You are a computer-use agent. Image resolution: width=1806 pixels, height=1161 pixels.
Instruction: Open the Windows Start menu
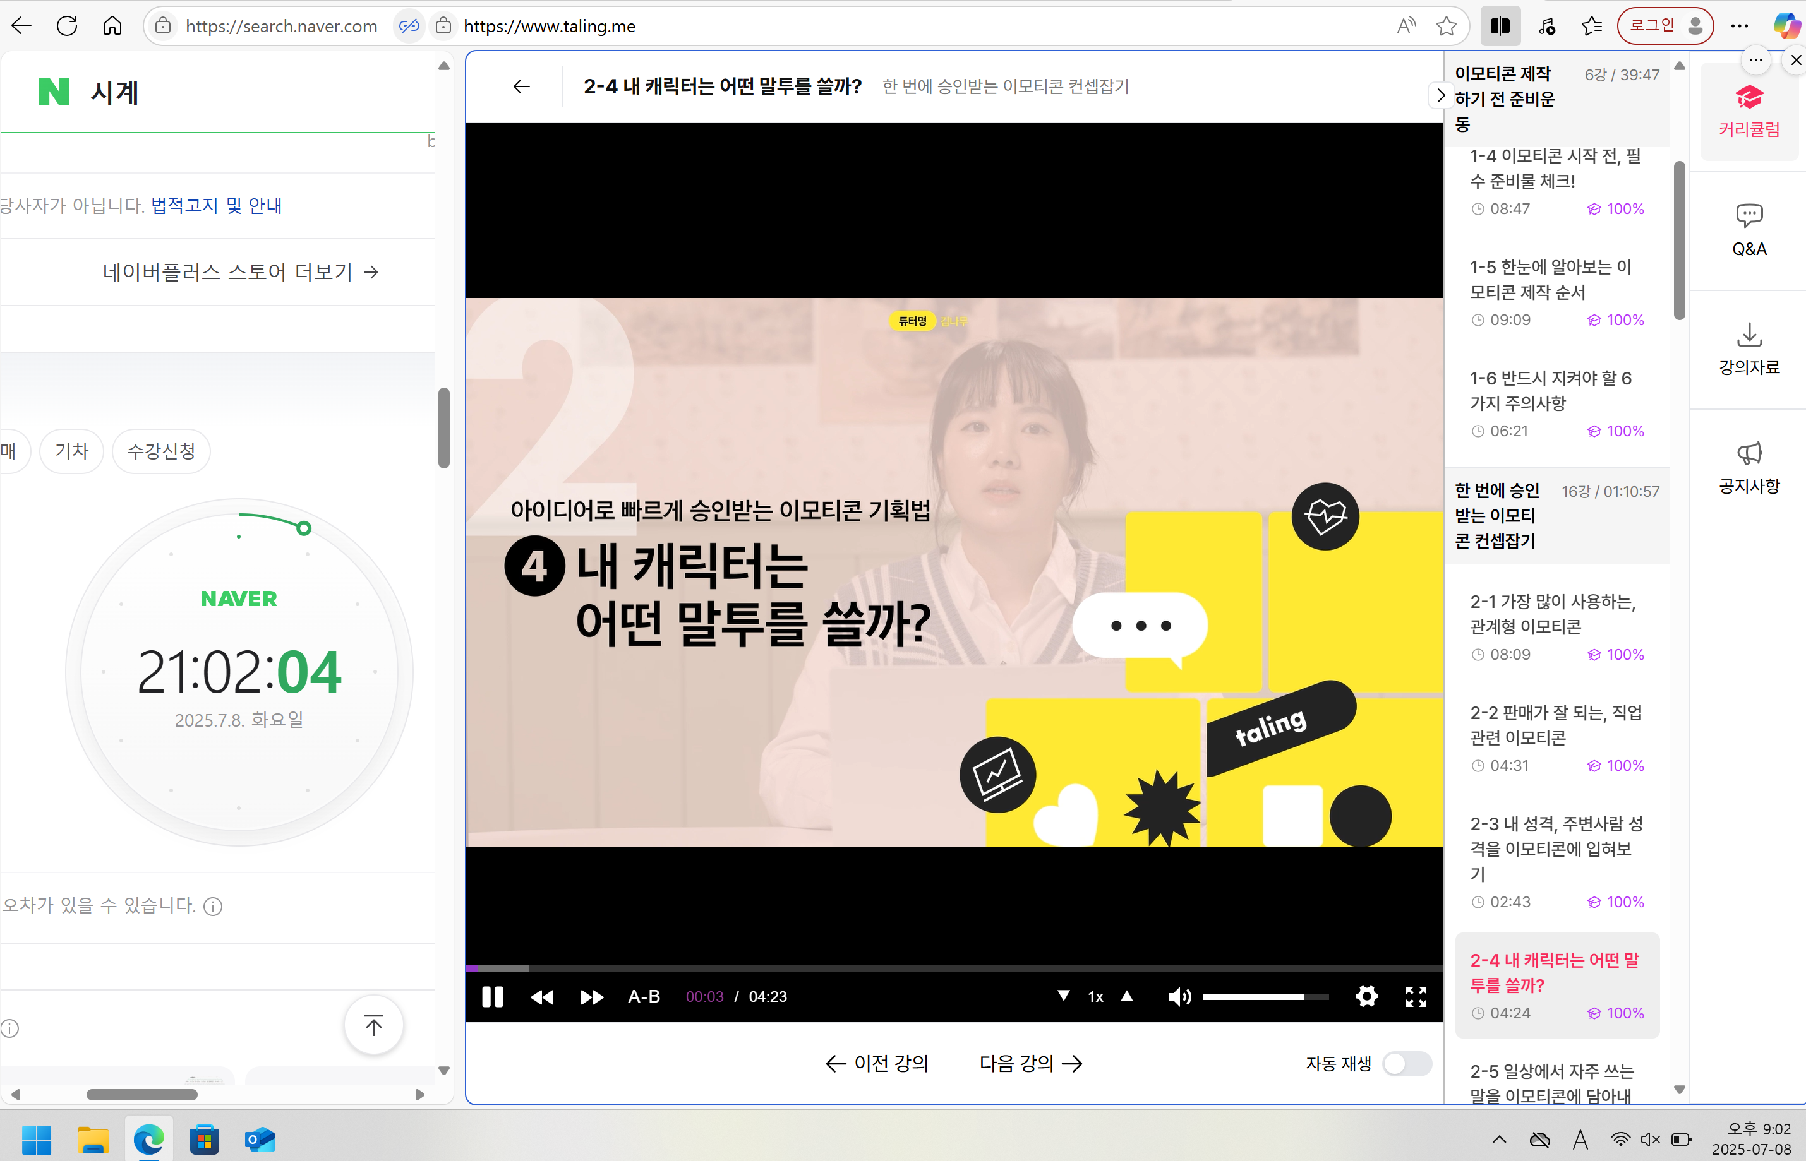pyautogui.click(x=37, y=1138)
